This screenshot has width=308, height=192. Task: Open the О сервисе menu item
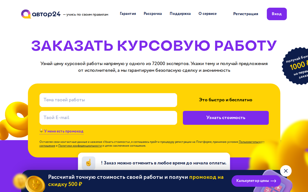[x=207, y=14]
